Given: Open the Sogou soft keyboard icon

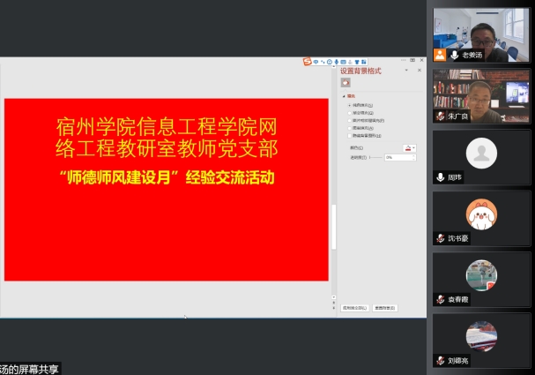Looking at the screenshot, I should pos(340,62).
